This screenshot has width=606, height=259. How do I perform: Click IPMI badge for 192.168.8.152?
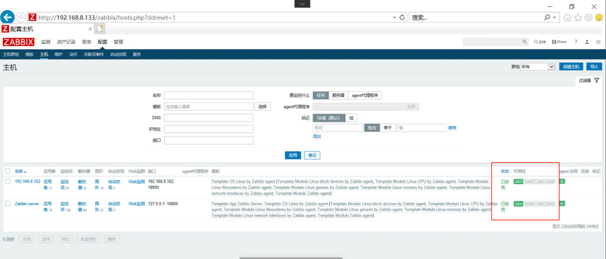[x=550, y=182]
